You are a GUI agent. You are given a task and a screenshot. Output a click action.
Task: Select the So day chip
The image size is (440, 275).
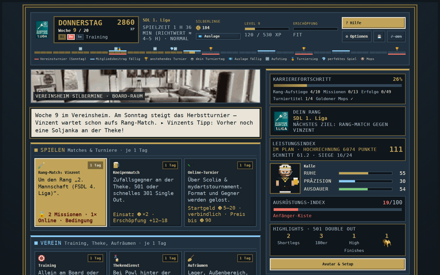tap(80, 37)
